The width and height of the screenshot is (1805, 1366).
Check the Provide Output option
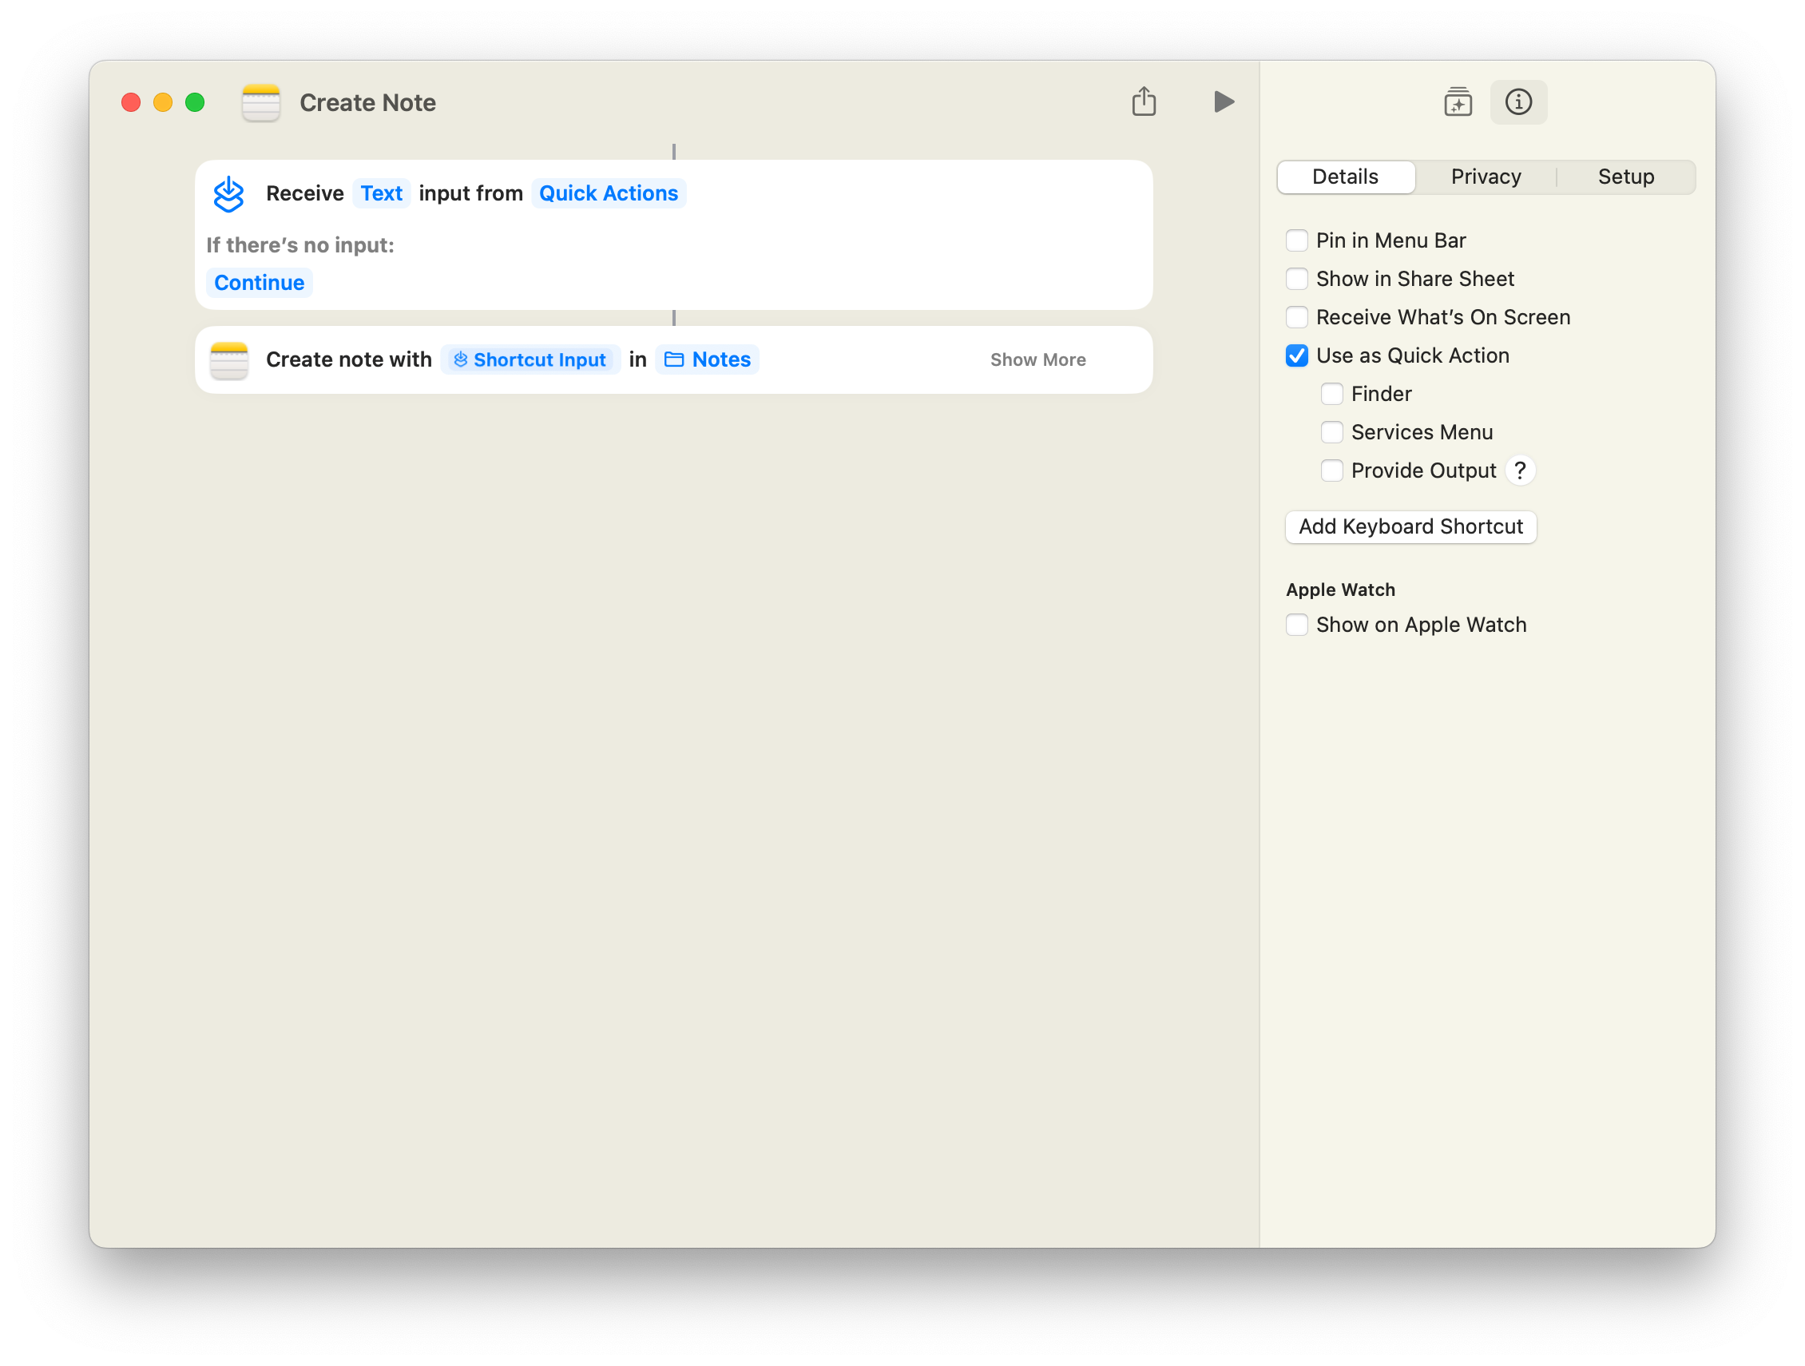1331,471
